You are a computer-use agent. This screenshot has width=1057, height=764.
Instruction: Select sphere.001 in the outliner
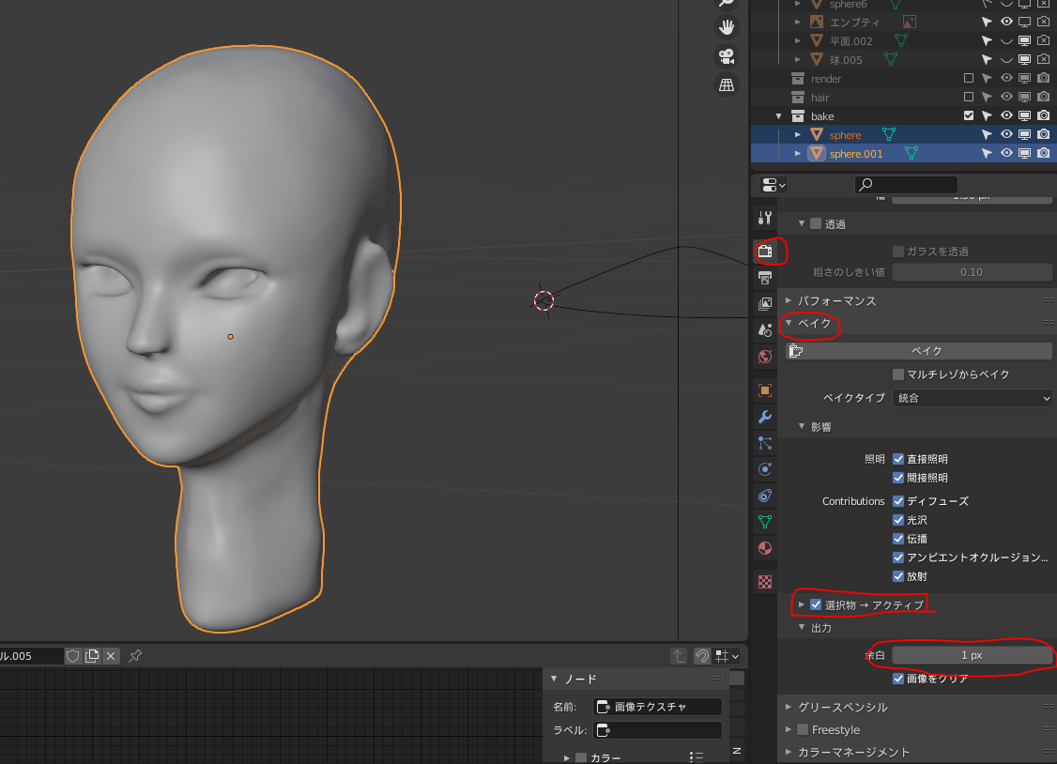pos(856,154)
